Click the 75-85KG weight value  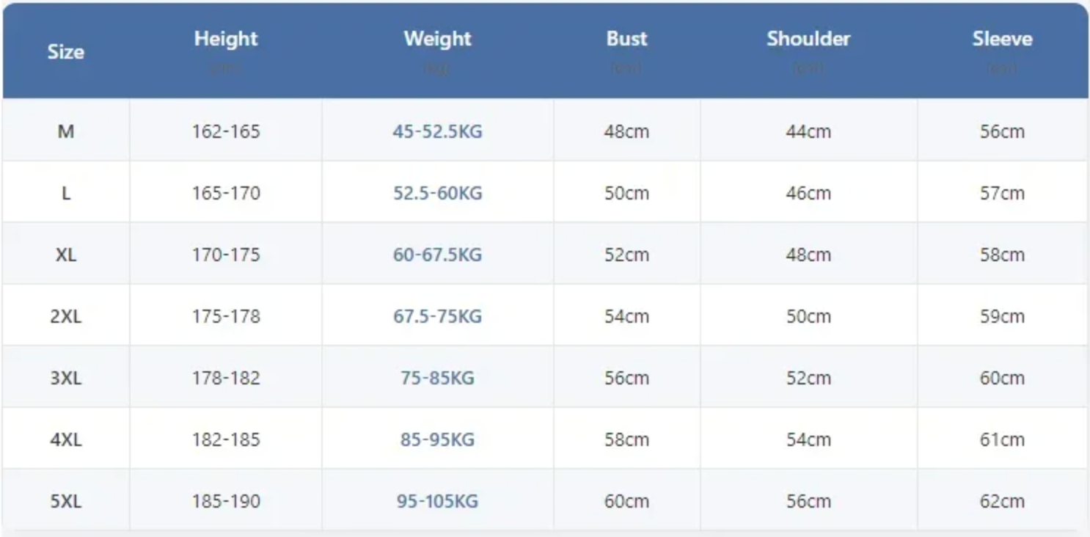[437, 379]
